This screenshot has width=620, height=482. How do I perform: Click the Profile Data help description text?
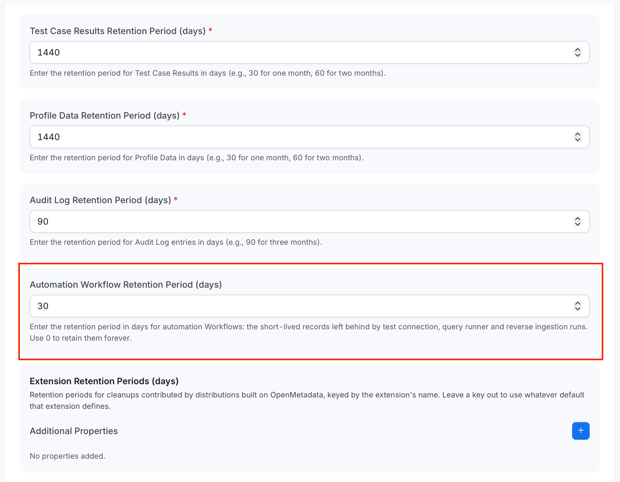(197, 158)
